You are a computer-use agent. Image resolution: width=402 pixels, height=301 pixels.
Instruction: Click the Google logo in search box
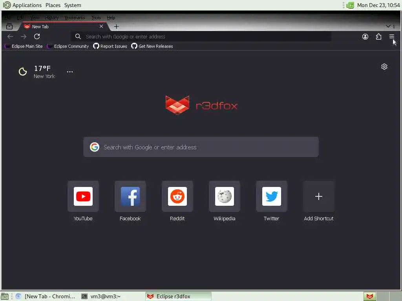pyautogui.click(x=95, y=147)
